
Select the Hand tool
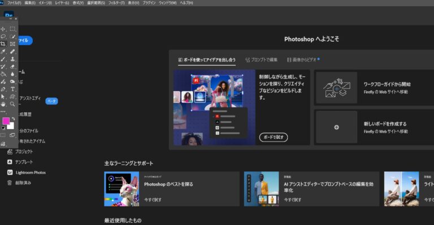point(3,104)
